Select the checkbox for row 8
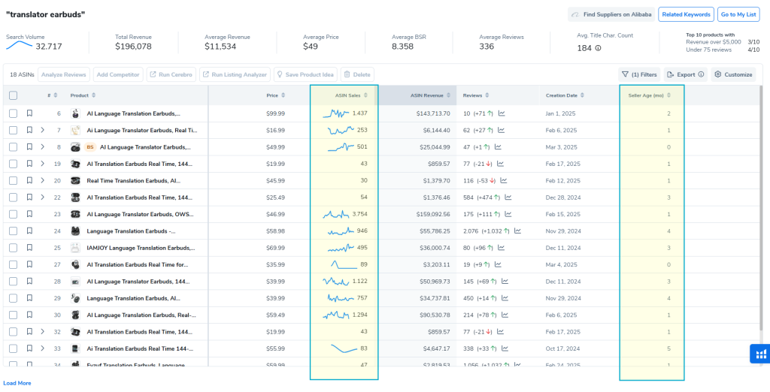This screenshot has height=392, width=770. click(13, 147)
